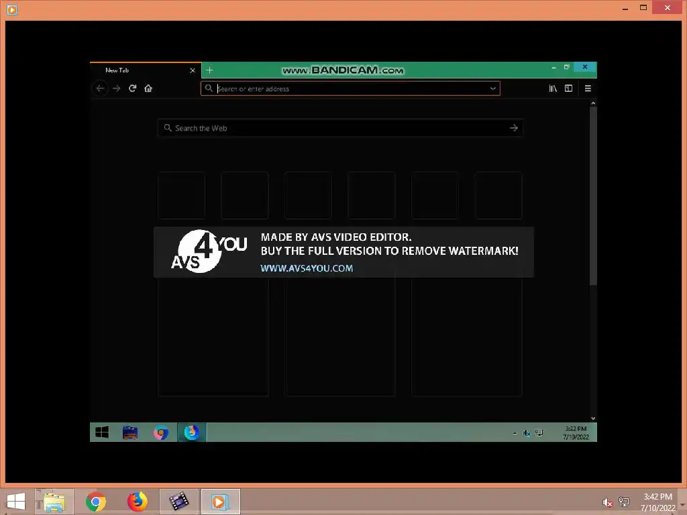Submit search with arrow in Search the Web
This screenshot has width=687, height=515.
tap(514, 128)
